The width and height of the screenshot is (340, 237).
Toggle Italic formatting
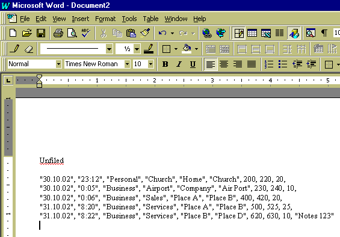click(179, 64)
